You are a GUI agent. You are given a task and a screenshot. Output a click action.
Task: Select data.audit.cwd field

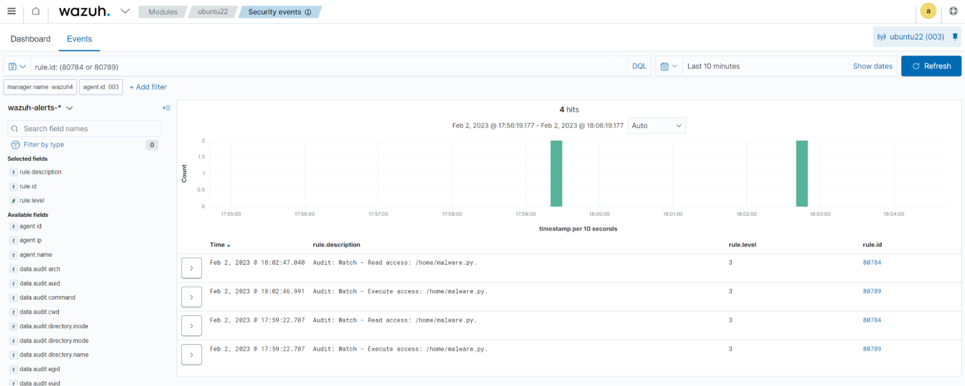[x=40, y=312]
